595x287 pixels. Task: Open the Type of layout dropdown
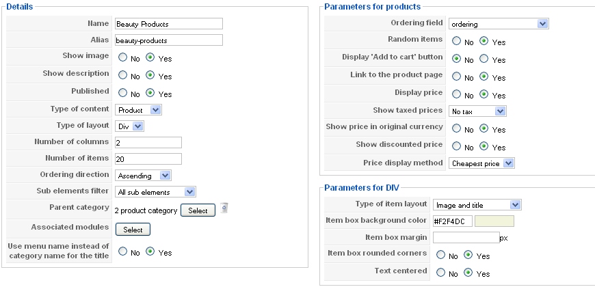click(x=129, y=126)
